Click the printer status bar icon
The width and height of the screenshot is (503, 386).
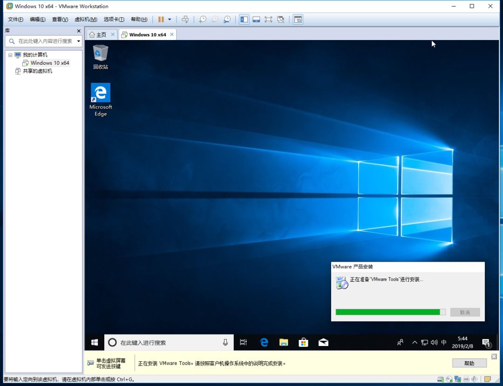tap(466, 379)
